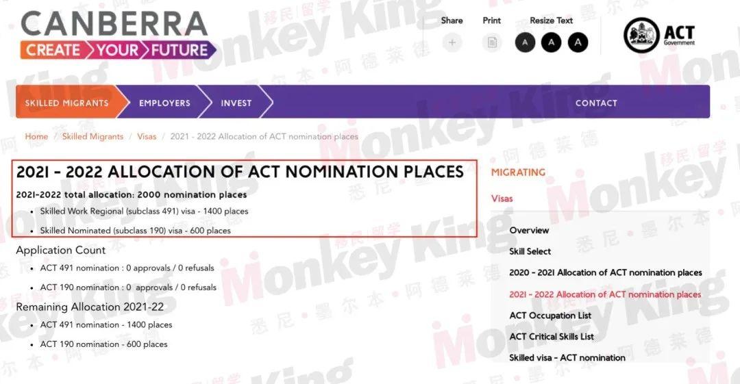
Task: Open the Invest navigation tab
Action: click(236, 103)
